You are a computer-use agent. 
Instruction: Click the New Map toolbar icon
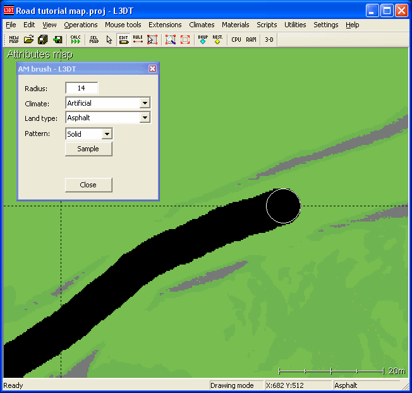[x=13, y=39]
